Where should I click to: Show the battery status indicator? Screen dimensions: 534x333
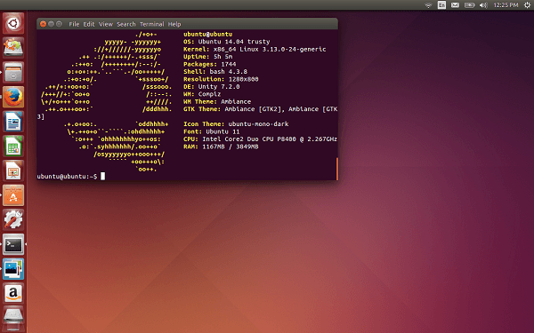point(469,5)
